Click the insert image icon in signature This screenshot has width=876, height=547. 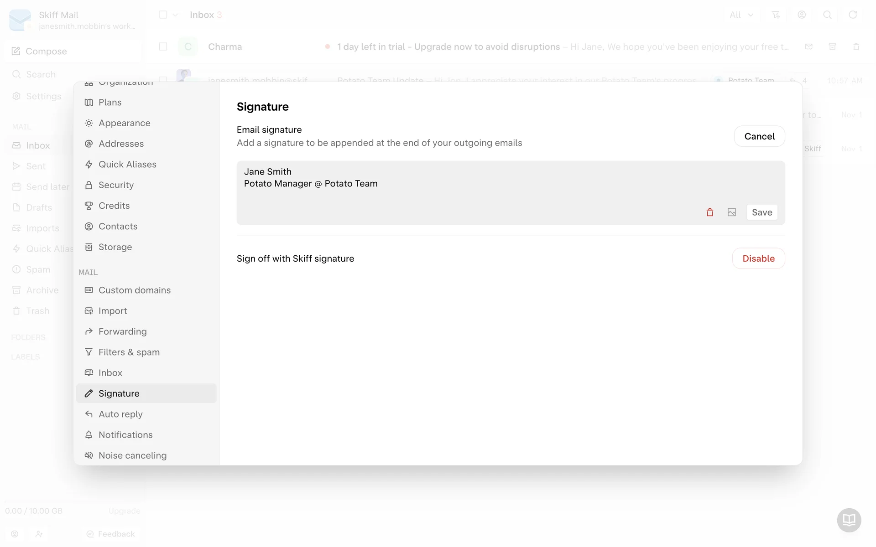(732, 212)
